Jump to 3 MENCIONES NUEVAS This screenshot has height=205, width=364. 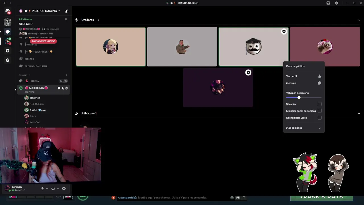point(44,41)
